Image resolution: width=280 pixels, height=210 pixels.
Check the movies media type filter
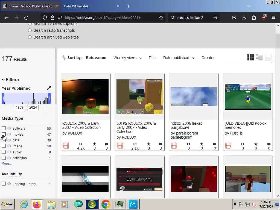[x=4, y=134]
